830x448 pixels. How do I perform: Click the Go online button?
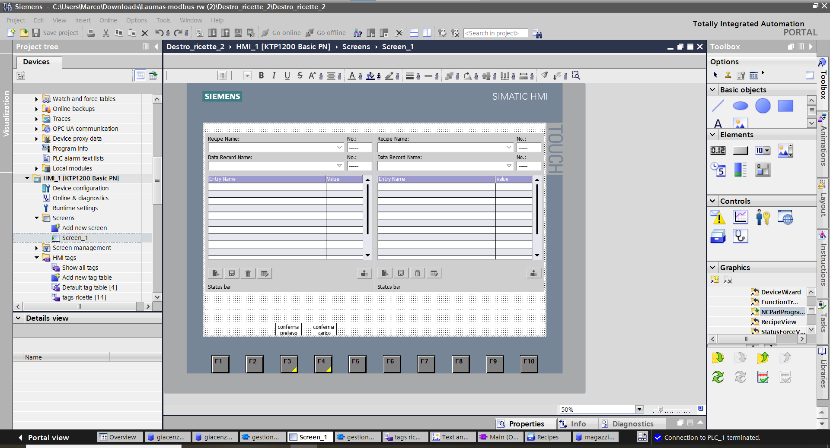(281, 33)
